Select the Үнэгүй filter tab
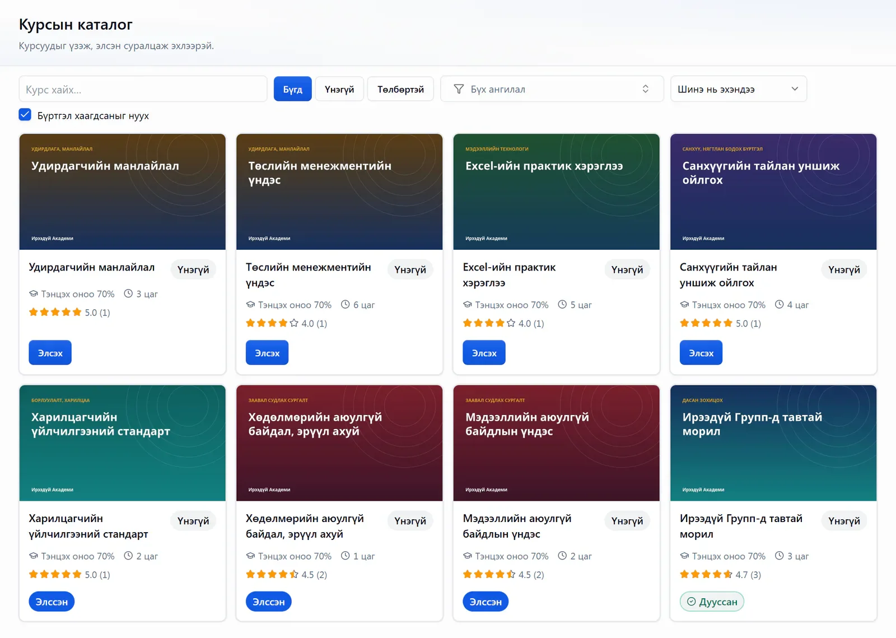The height and width of the screenshot is (638, 896). click(339, 89)
